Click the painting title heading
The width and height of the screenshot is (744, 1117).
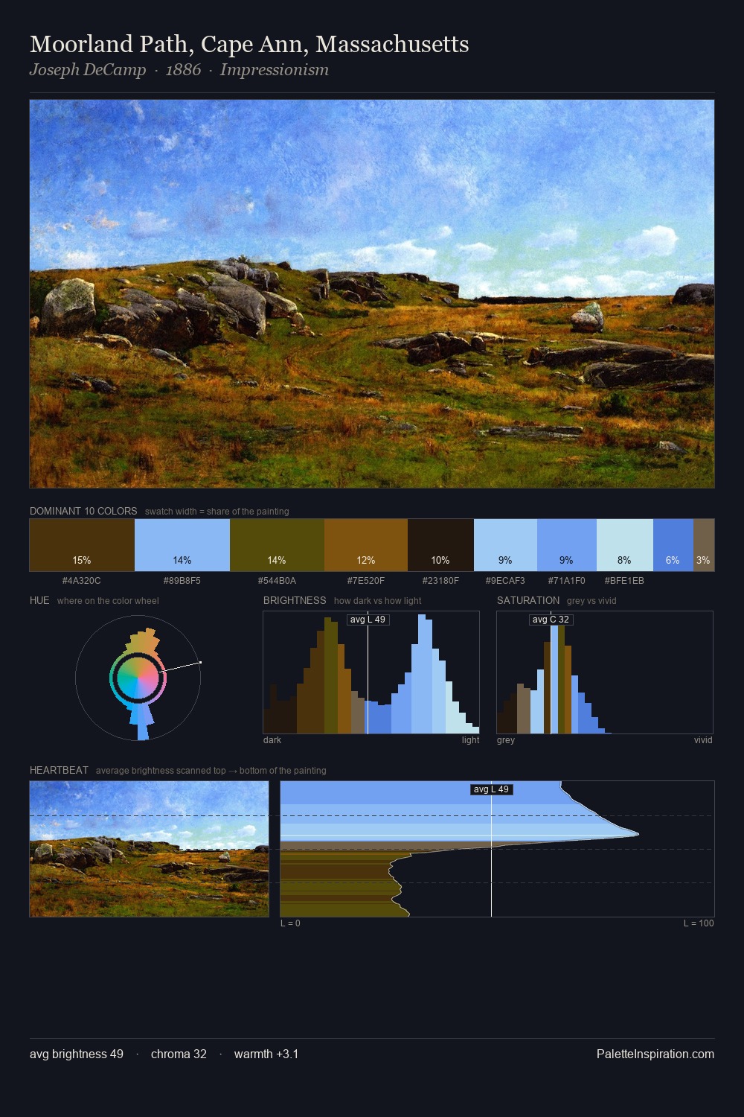pos(249,45)
